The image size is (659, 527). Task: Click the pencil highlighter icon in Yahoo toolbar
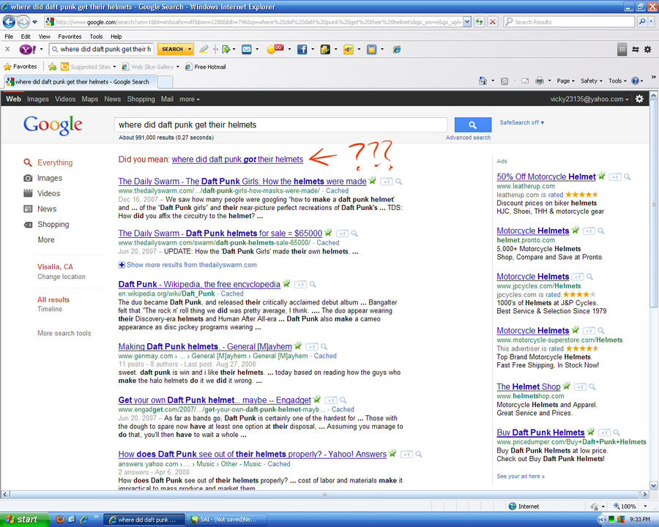pos(204,50)
